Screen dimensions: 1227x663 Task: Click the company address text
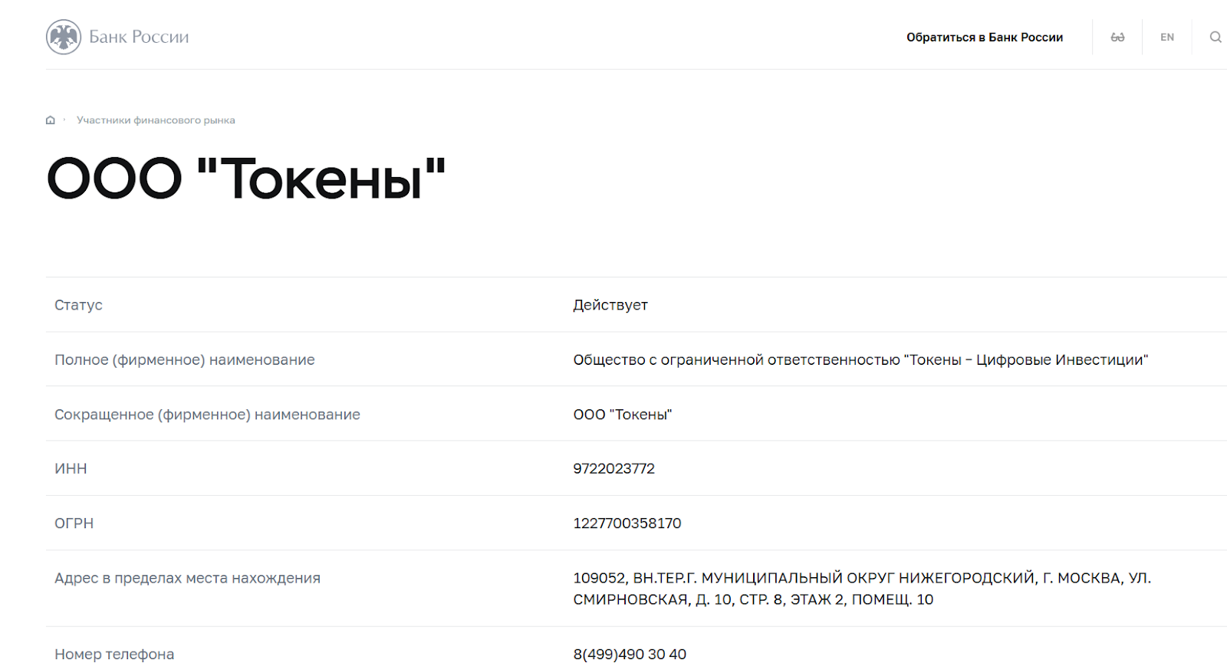[x=861, y=589]
